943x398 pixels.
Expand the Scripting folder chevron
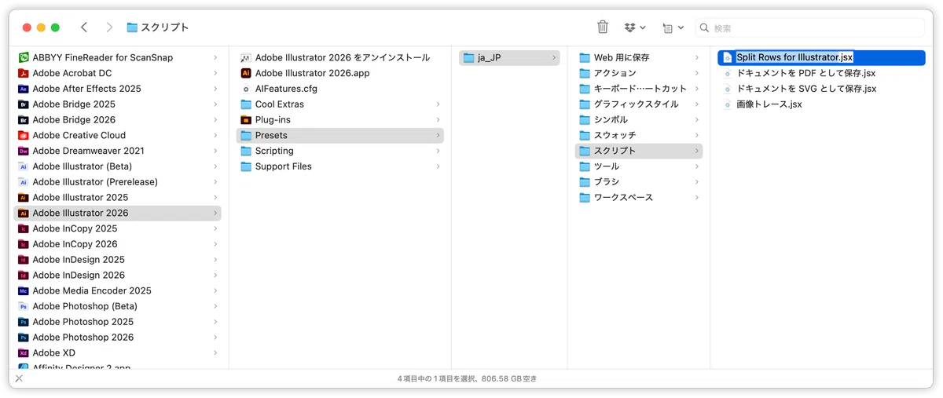pos(438,151)
